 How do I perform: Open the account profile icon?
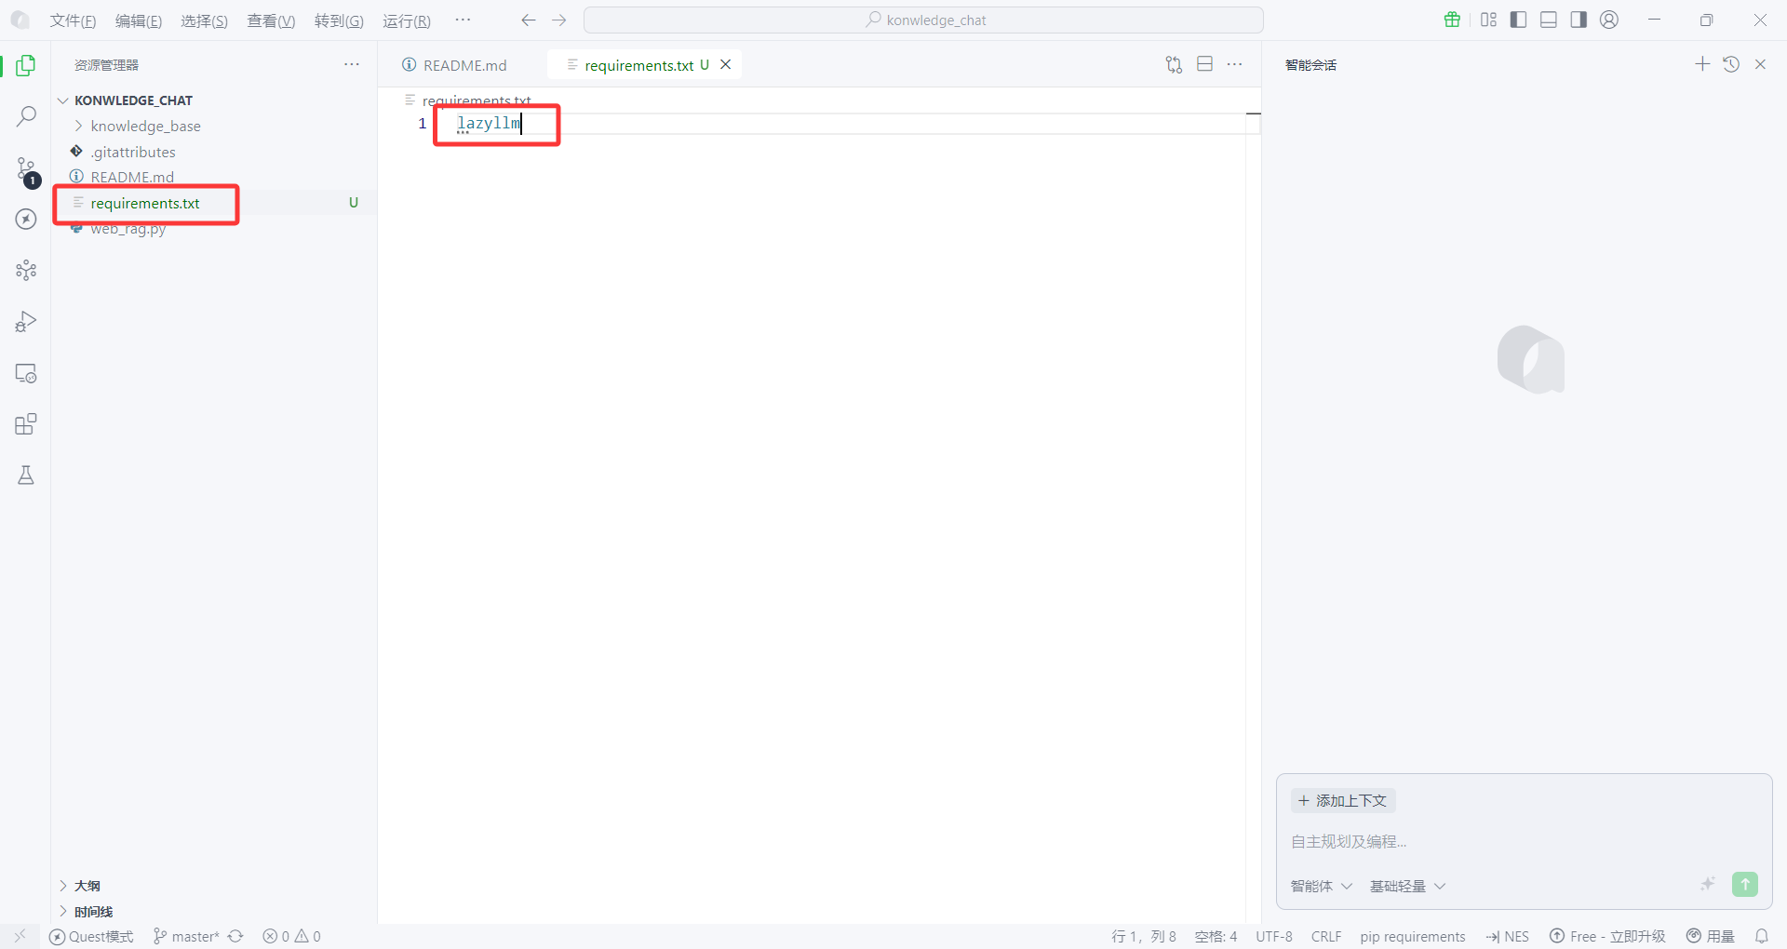click(1609, 20)
